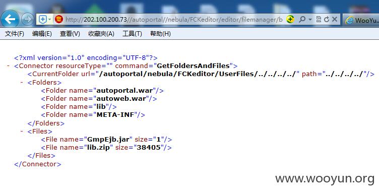The image size is (379, 193).
Task: Select folder name autoportal.war
Action: tap(124, 91)
